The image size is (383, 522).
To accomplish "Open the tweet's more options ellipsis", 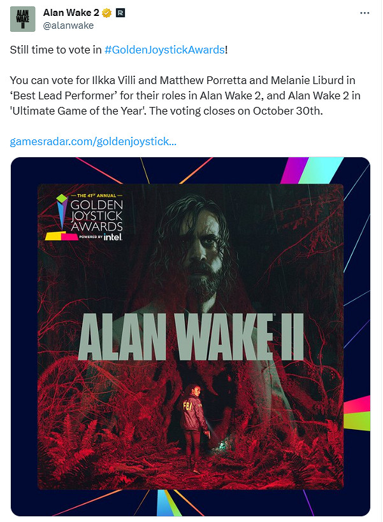I will 365,13.
